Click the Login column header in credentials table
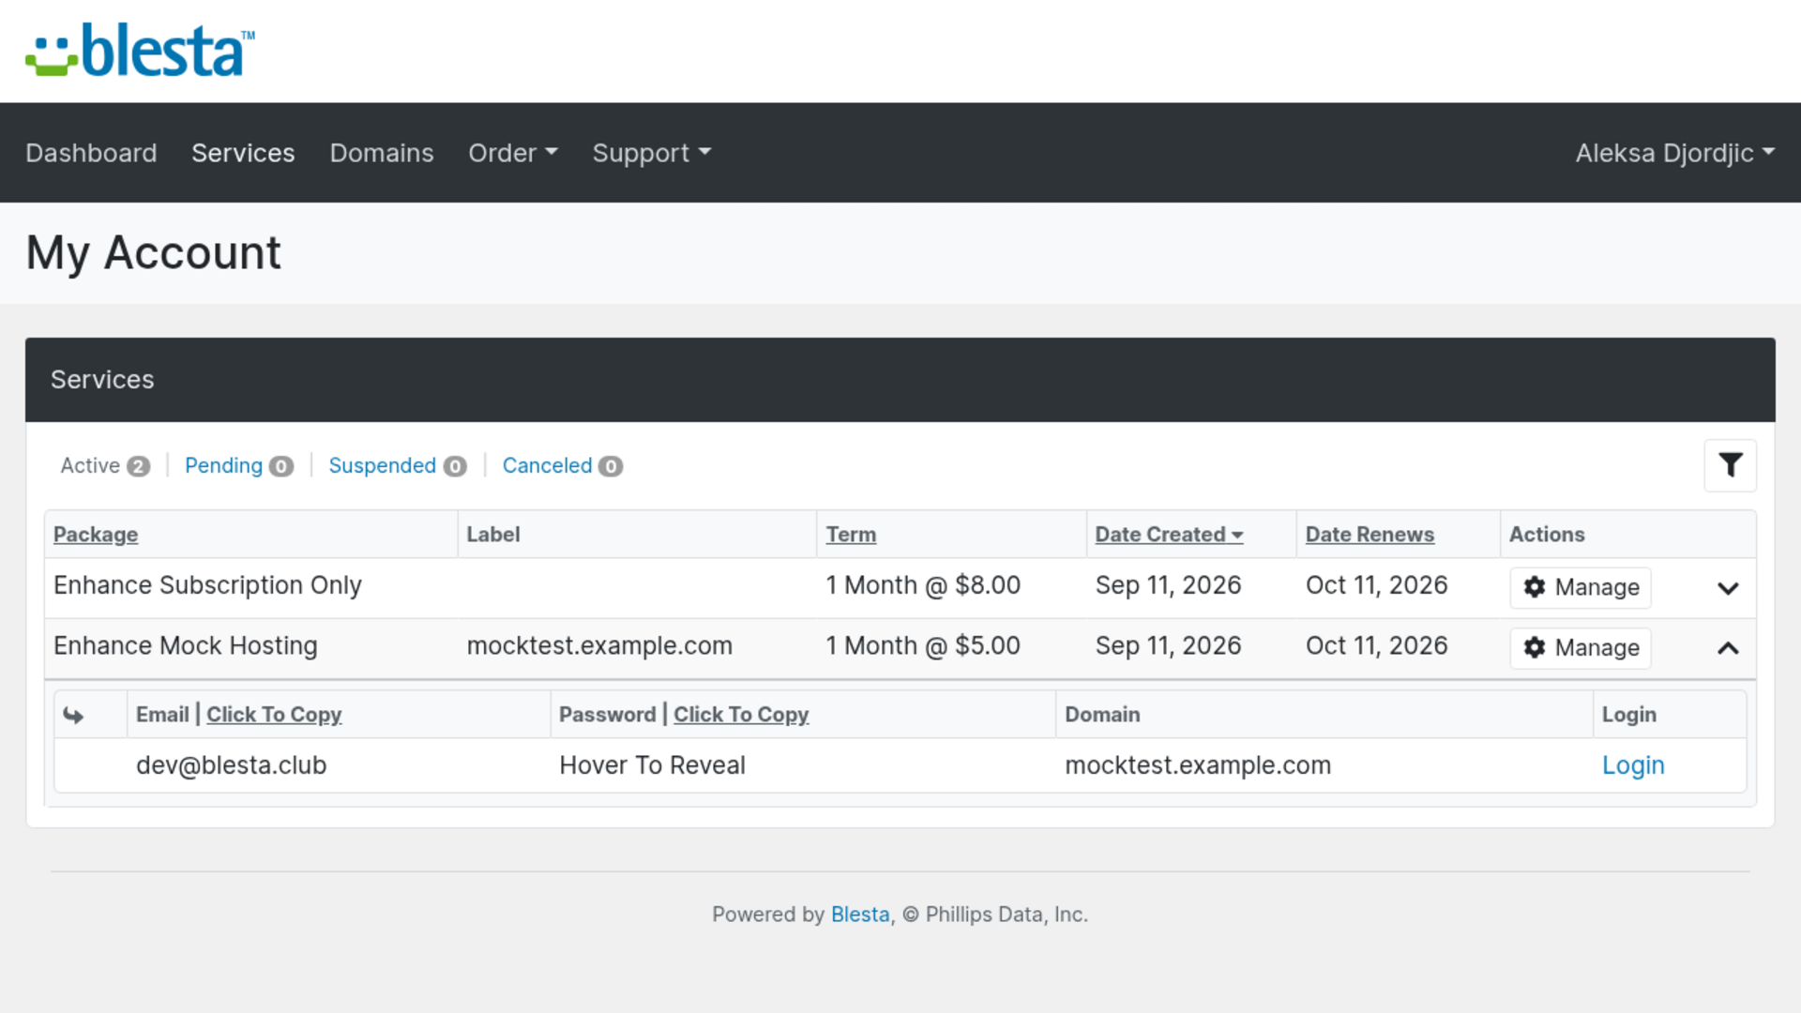Viewport: 1801px width, 1013px height. 1628,715
